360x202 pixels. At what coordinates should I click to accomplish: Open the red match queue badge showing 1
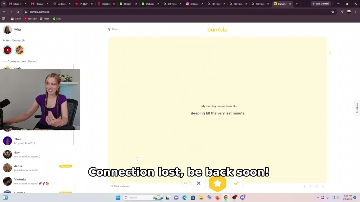pyautogui.click(x=7, y=50)
